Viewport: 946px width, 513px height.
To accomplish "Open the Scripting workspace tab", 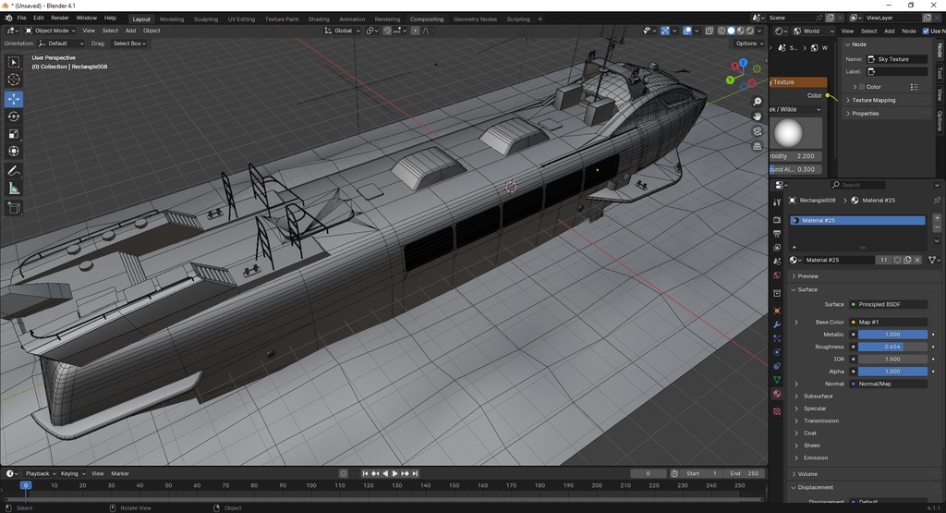I will [518, 19].
